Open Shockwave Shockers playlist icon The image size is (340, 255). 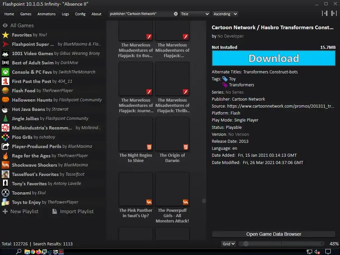5,165
